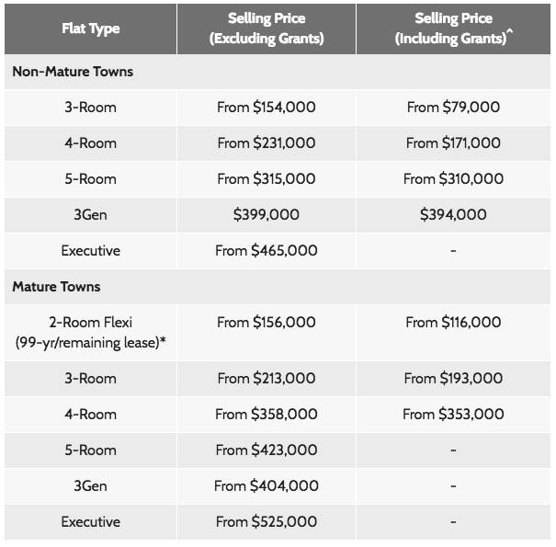Select the From $171,000 price cell
This screenshot has width=556, height=547.
click(x=453, y=143)
